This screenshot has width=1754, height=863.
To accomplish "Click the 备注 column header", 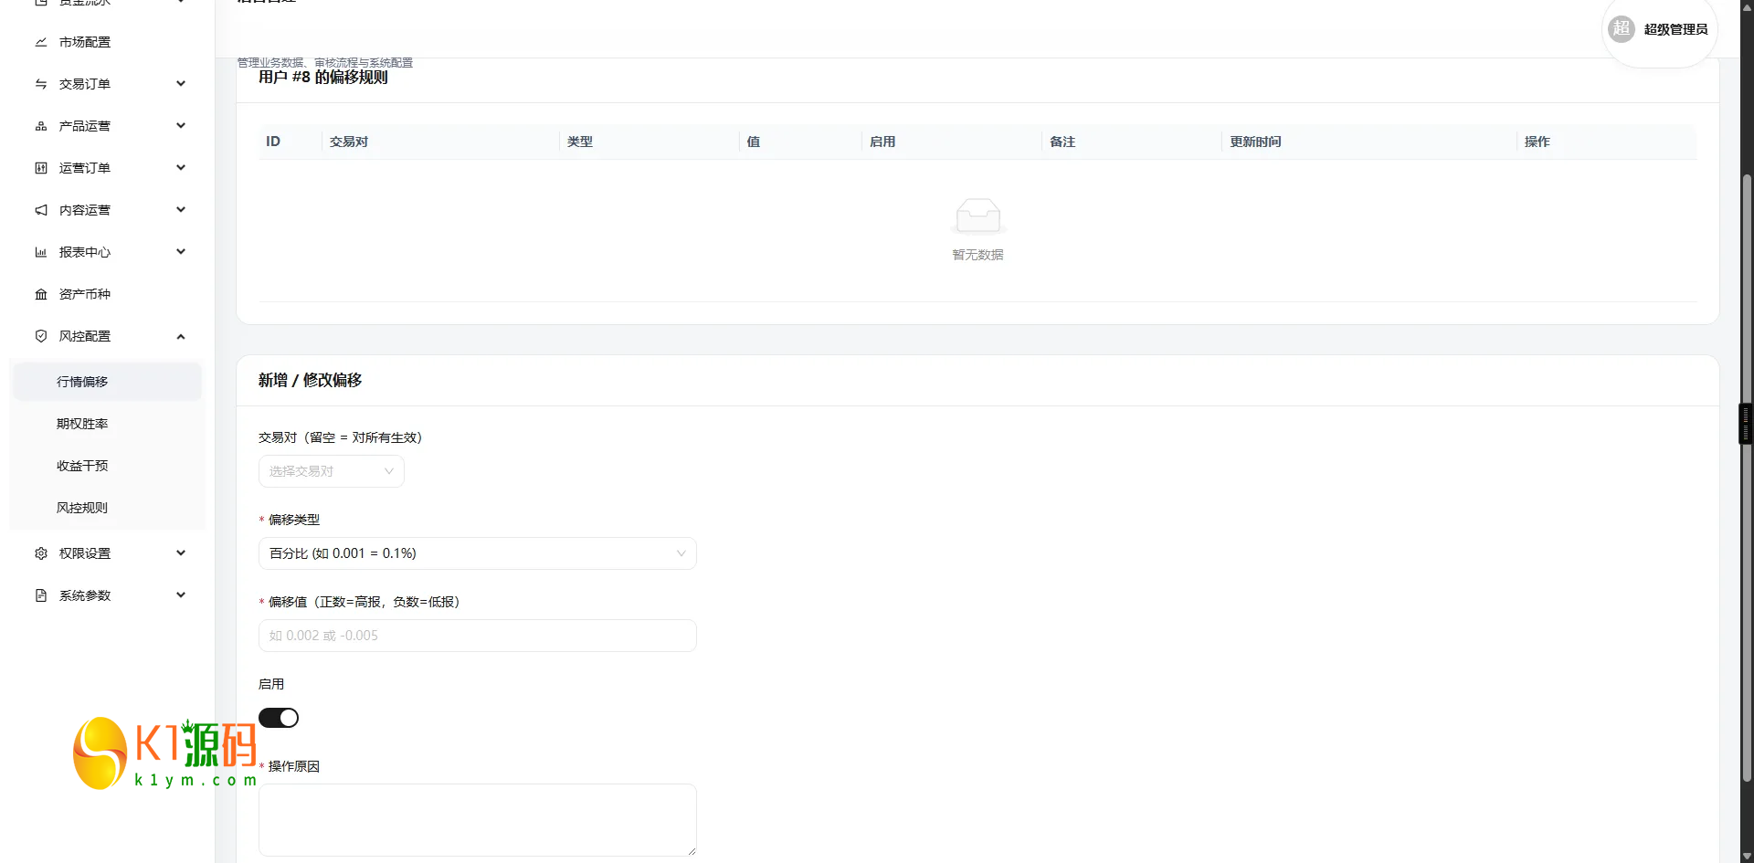I will 1062,142.
